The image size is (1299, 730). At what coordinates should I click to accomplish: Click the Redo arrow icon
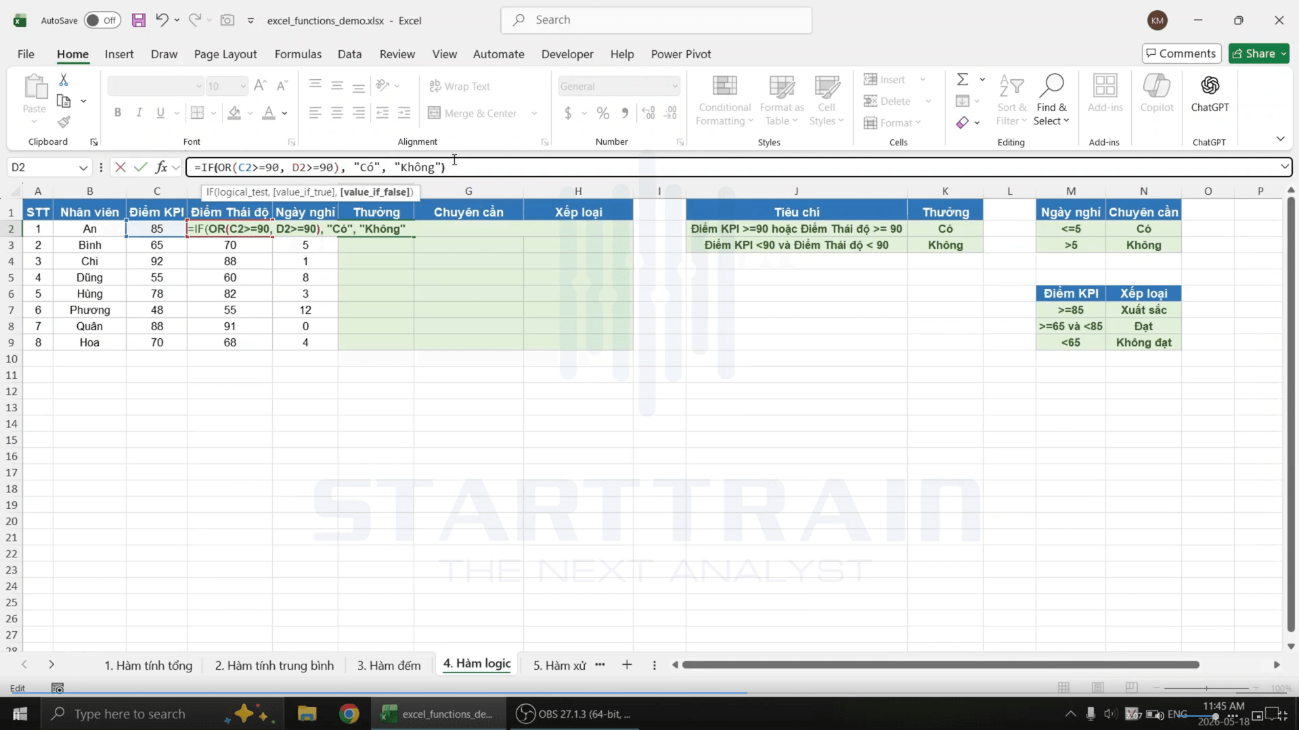coord(194,20)
